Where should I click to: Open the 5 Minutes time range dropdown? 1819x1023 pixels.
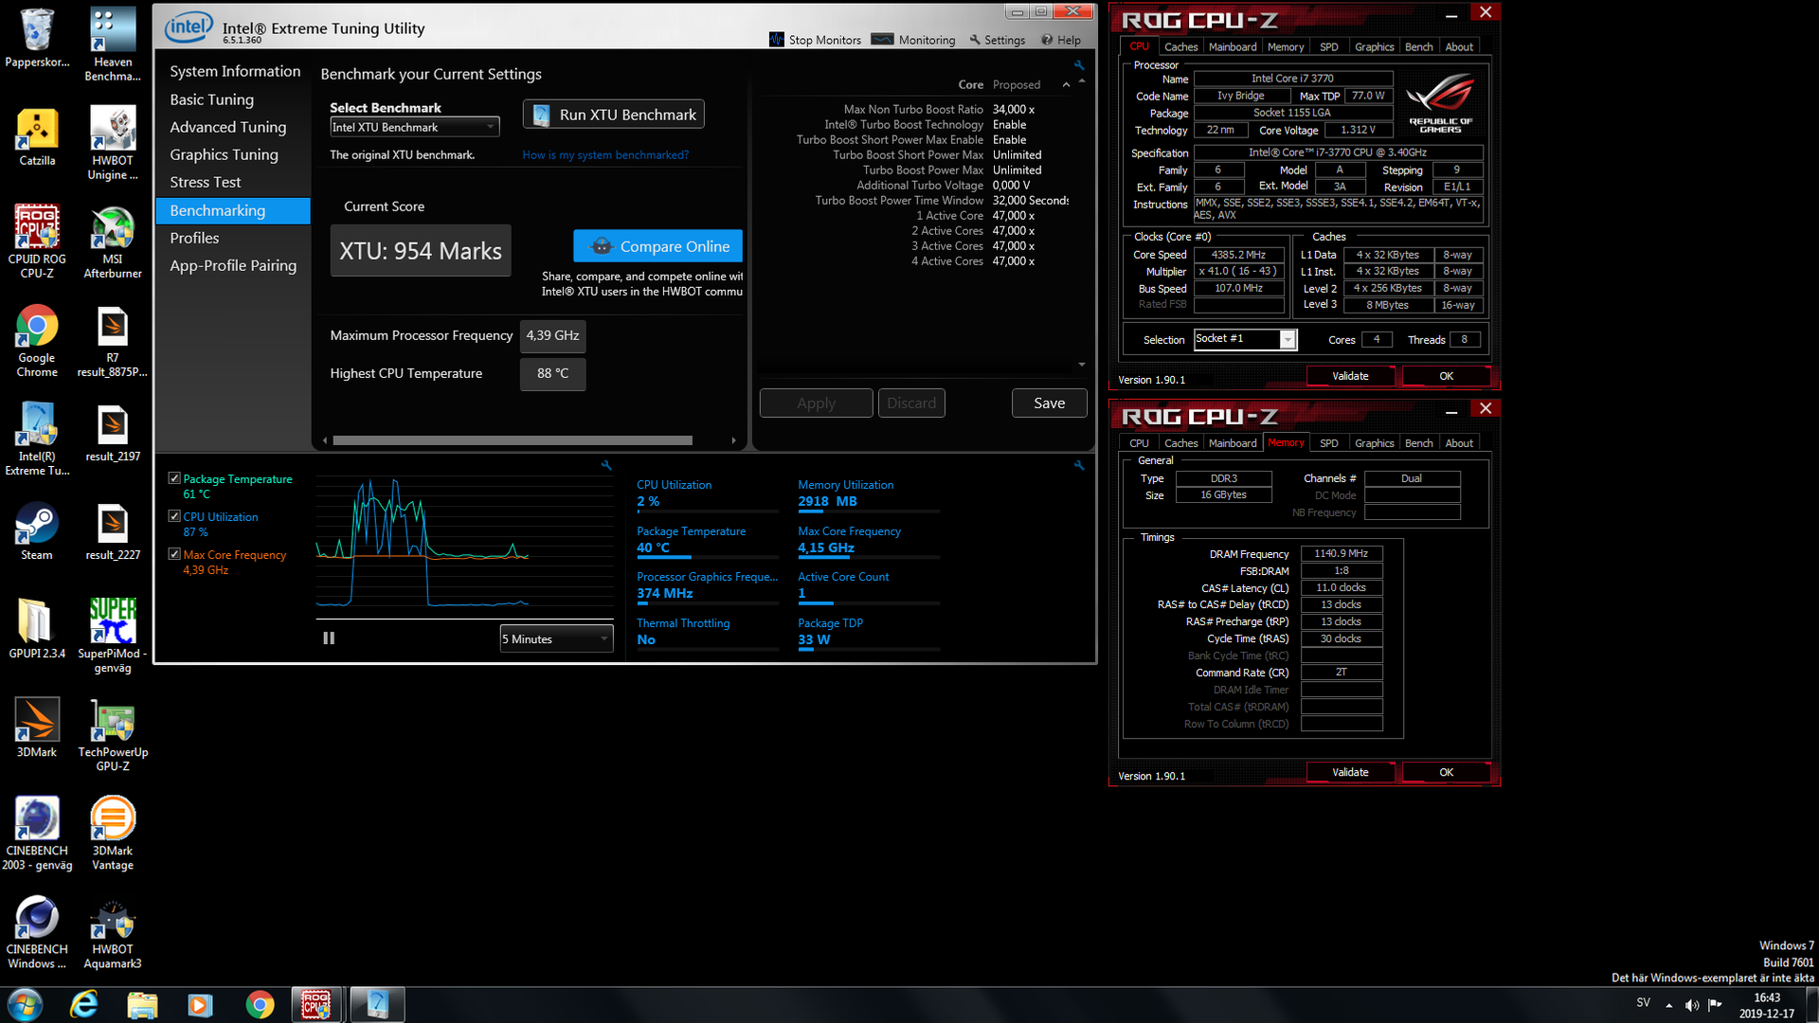(x=556, y=638)
